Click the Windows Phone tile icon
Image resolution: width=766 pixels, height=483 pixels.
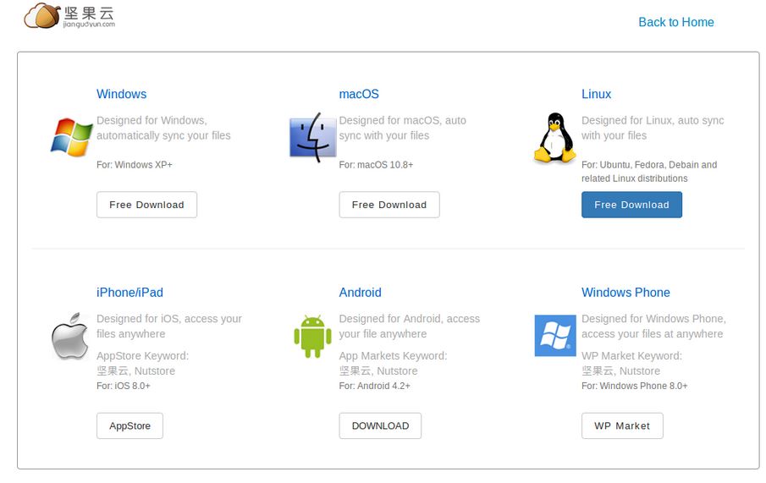(555, 336)
